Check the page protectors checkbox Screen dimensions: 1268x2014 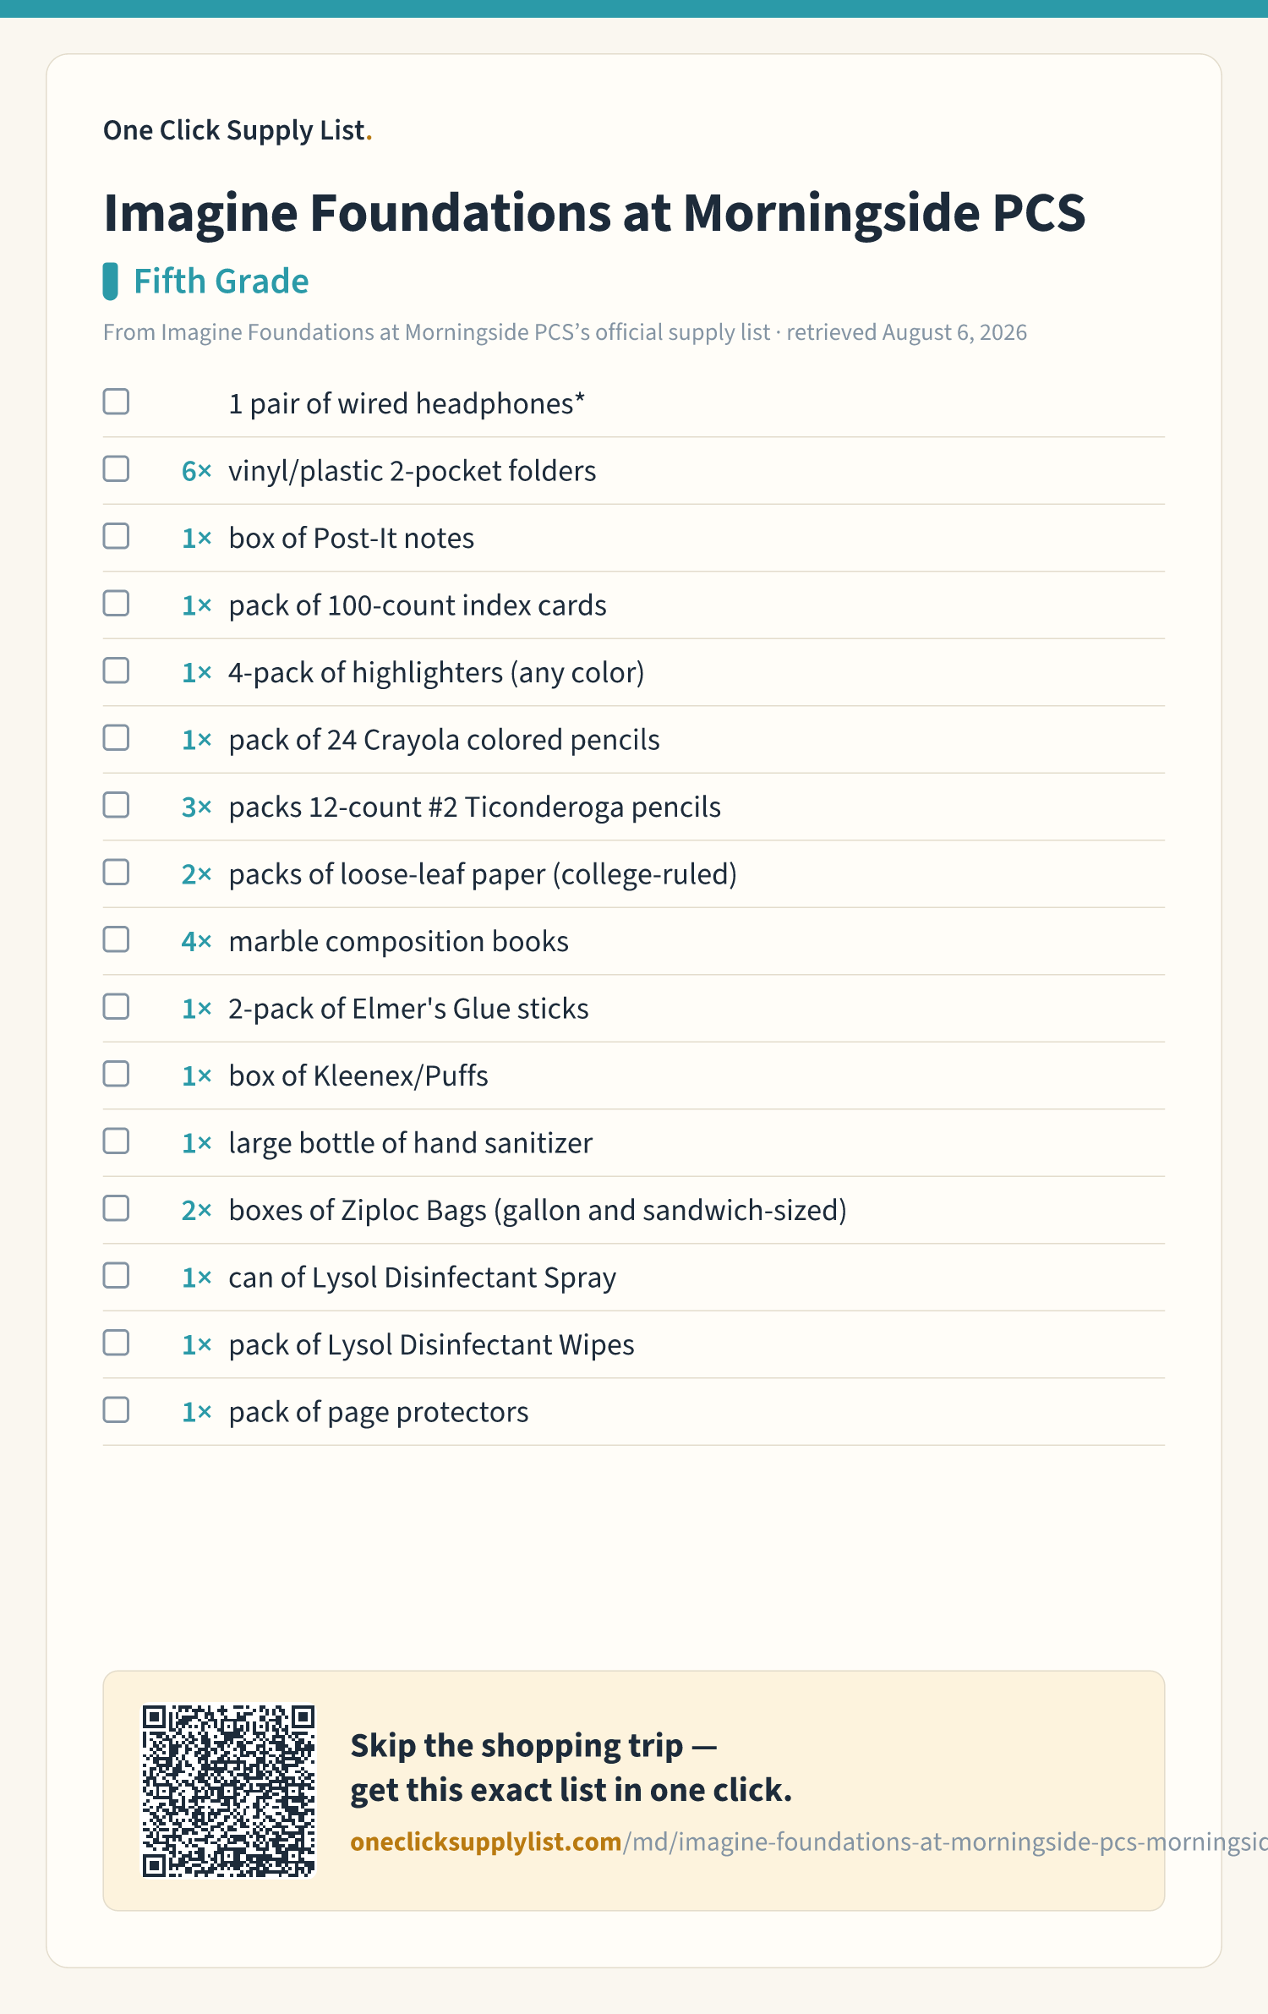point(116,1409)
